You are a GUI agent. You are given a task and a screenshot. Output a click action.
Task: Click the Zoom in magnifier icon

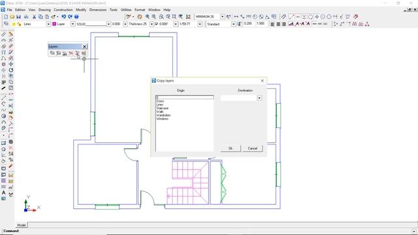pyautogui.click(x=148, y=17)
